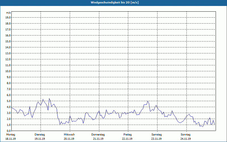The image size is (227, 142).
Task: Select the 4,0 y-axis label
Action: coord(9,107)
